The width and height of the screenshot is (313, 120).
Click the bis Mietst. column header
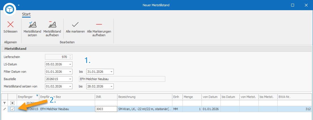coord(268,97)
